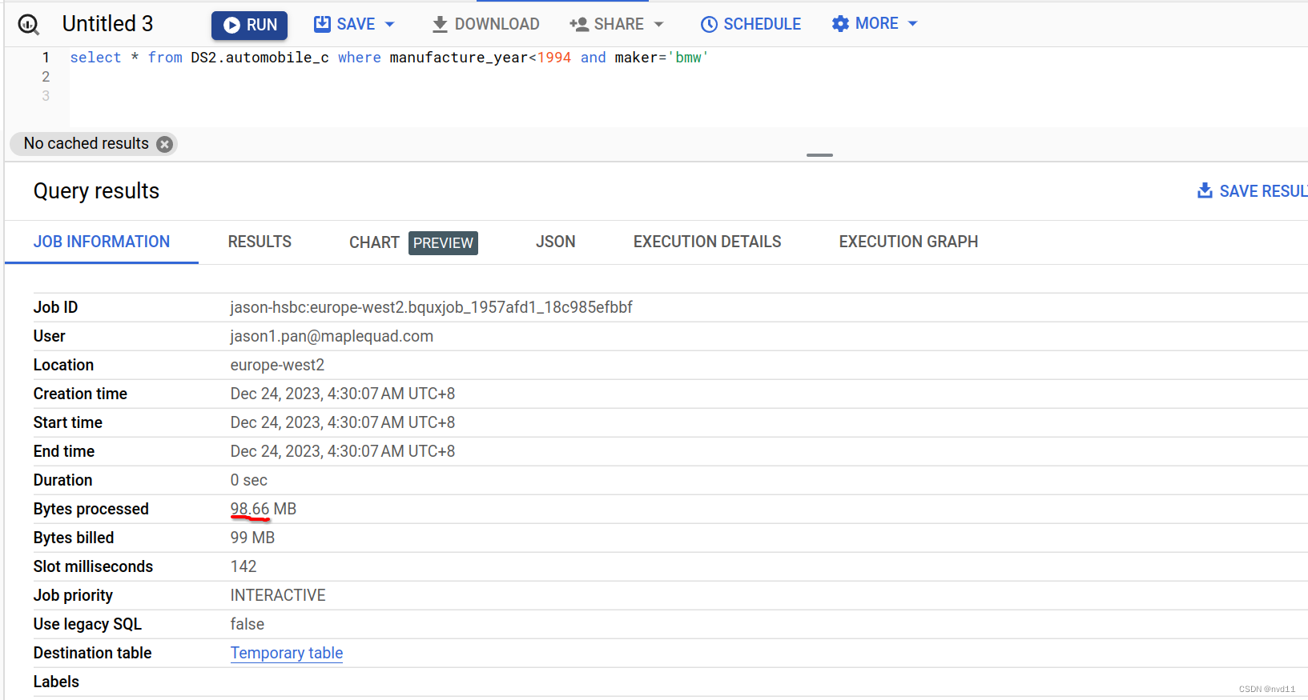1308x700 pixels.
Task: Open the CHART preview tab
Action: pyautogui.click(x=413, y=242)
